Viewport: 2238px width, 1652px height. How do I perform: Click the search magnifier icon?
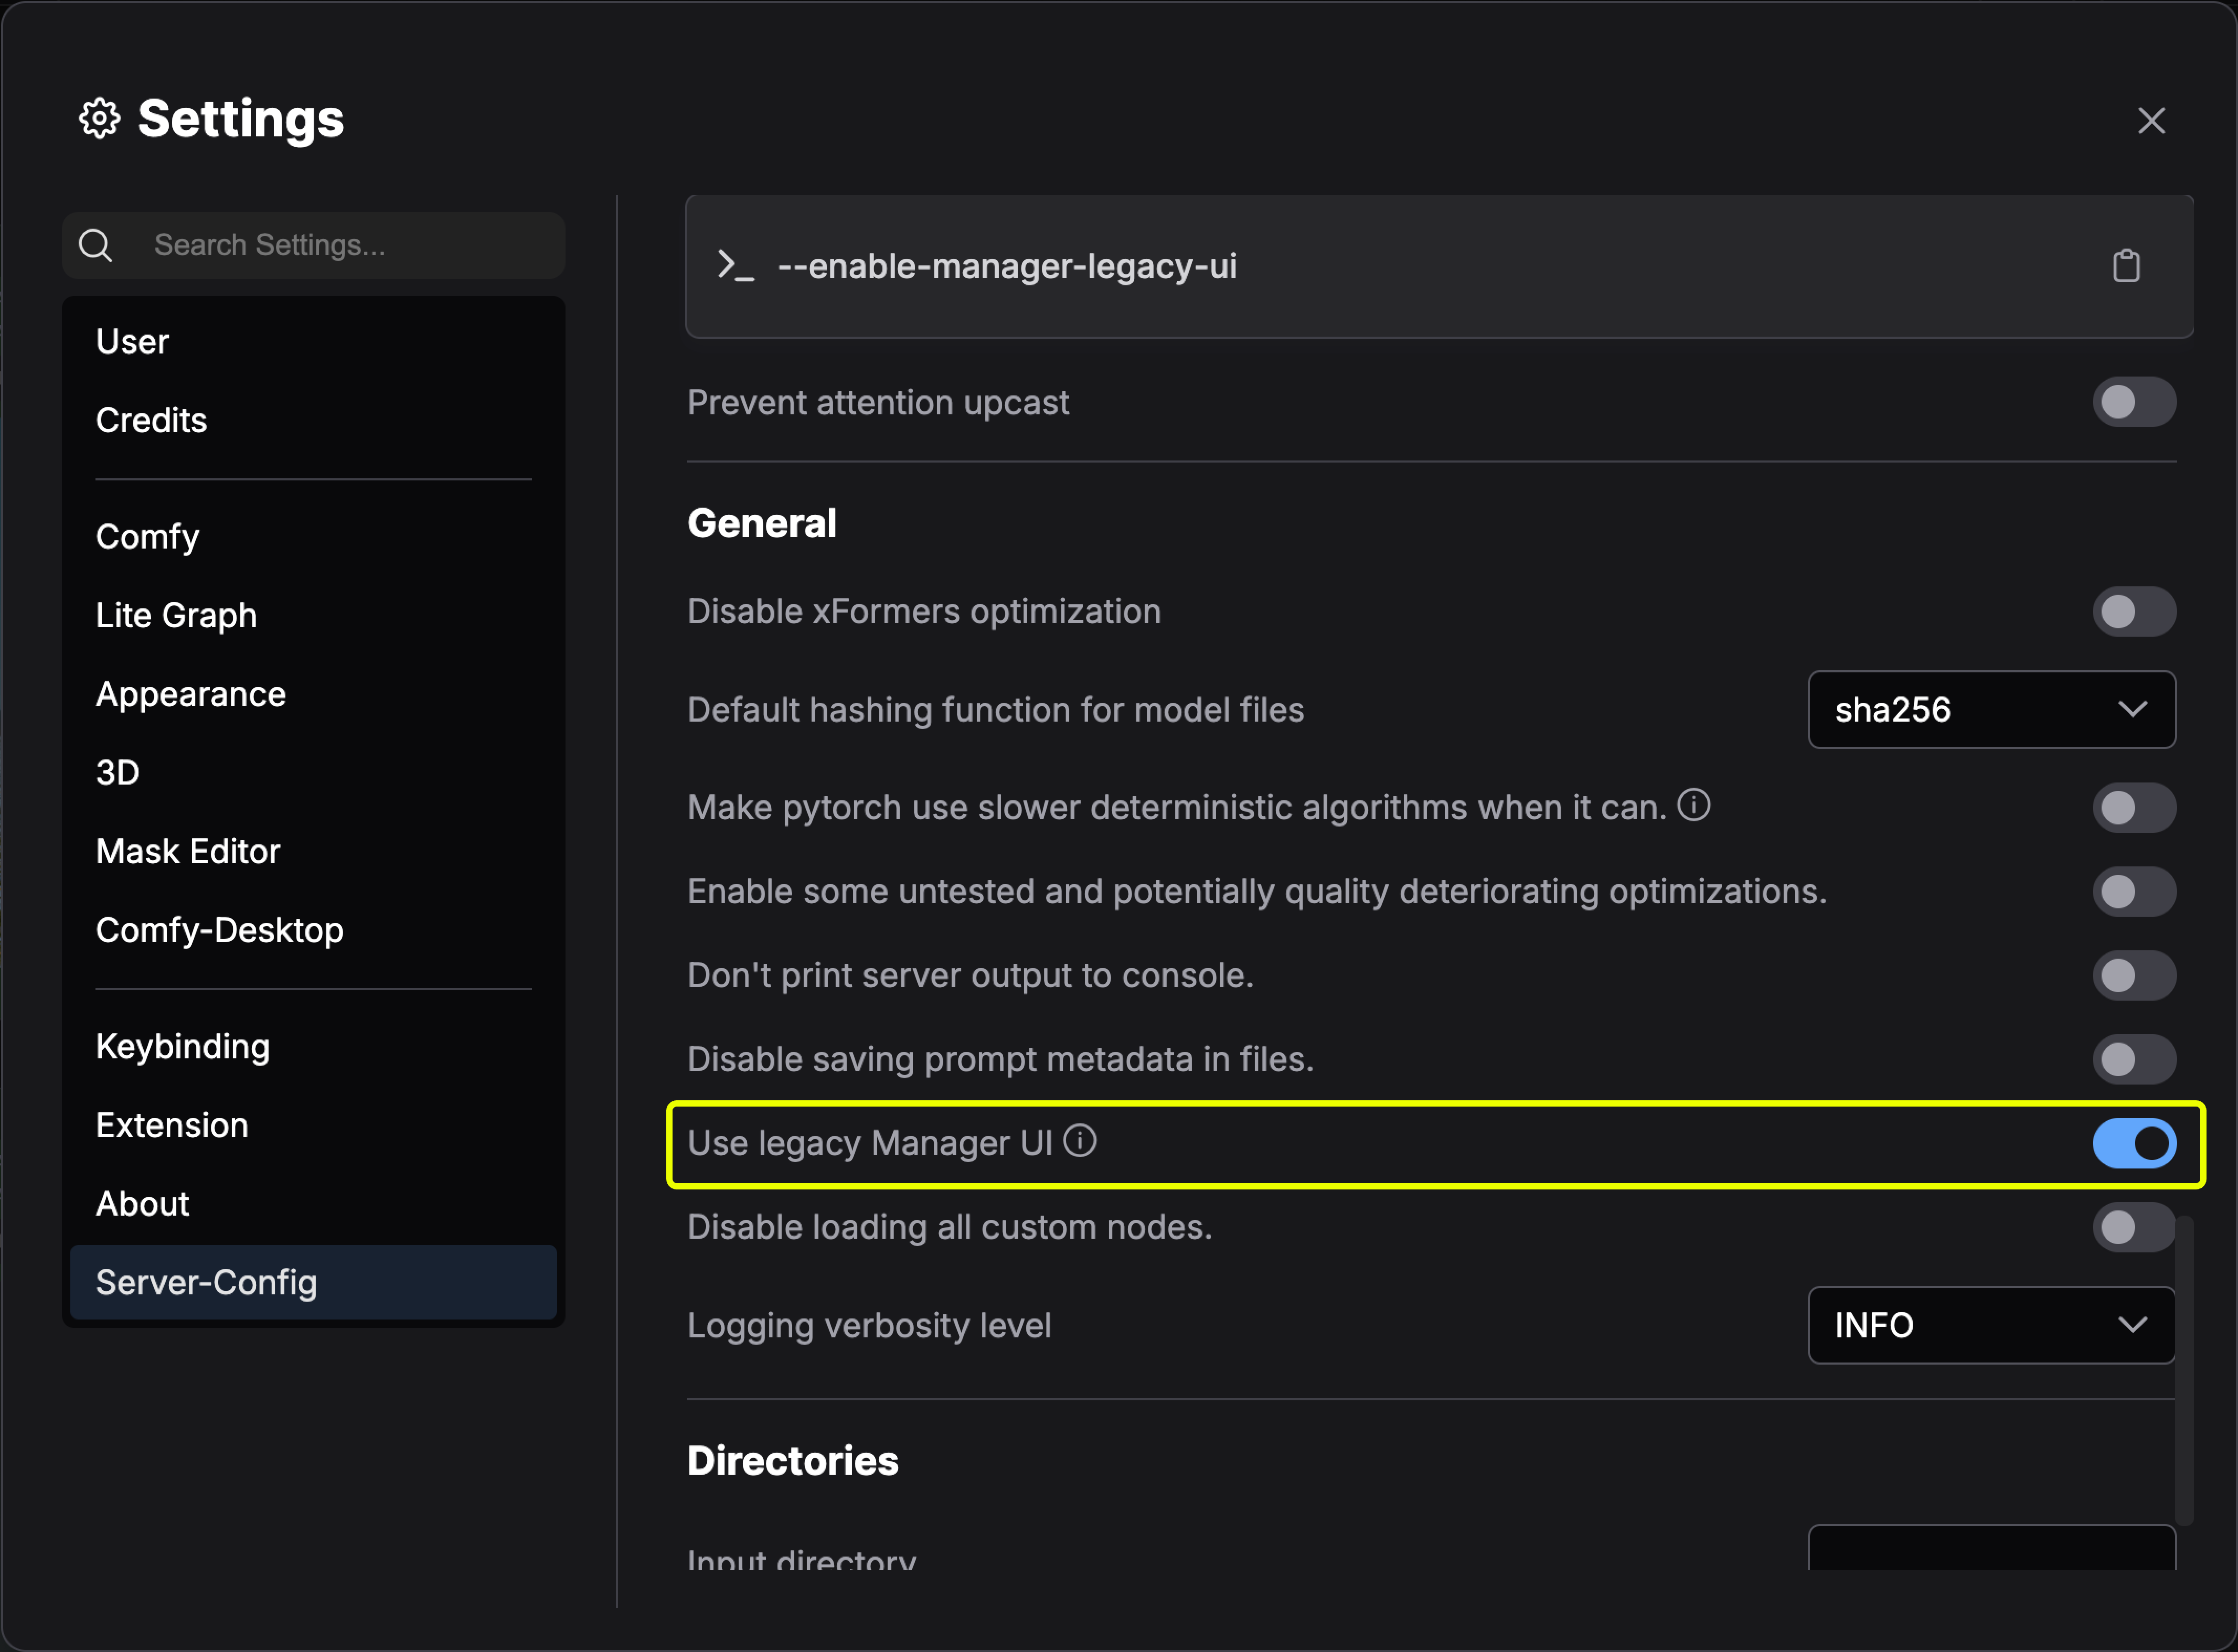pyautogui.click(x=96, y=245)
